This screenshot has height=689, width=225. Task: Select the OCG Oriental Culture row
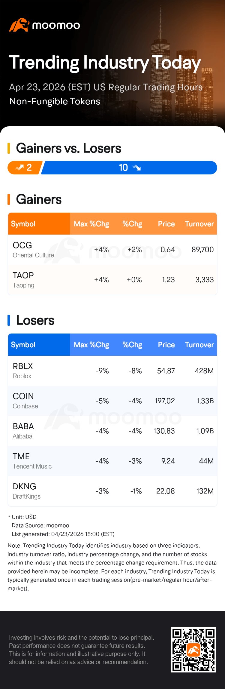112,250
